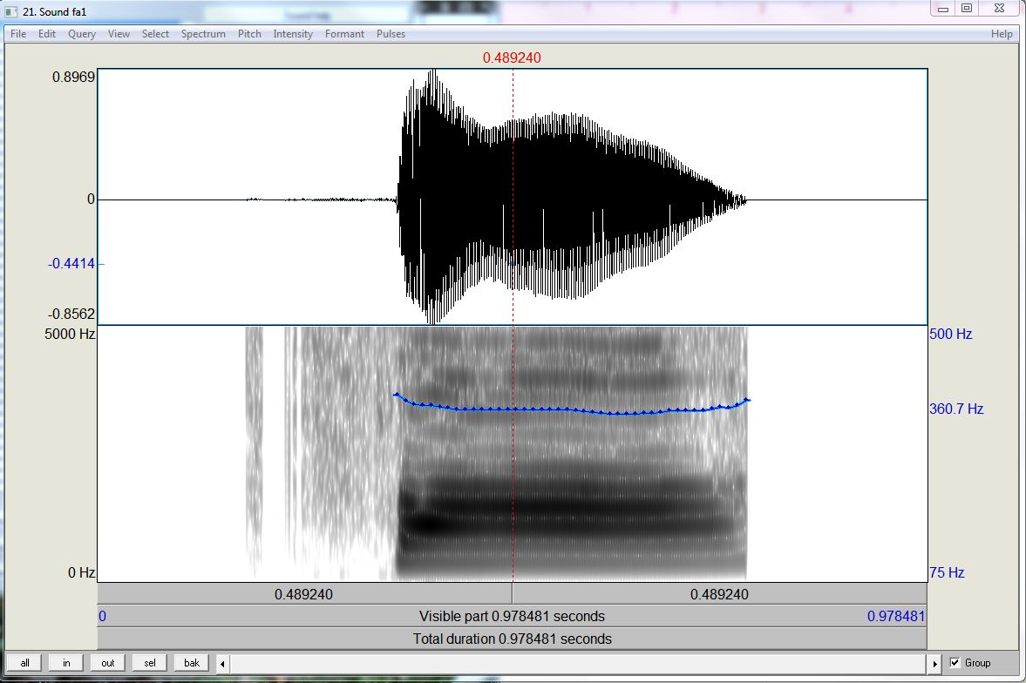Open the Spectrum menu
Viewport: 1026px width, 683px height.
coord(203,34)
